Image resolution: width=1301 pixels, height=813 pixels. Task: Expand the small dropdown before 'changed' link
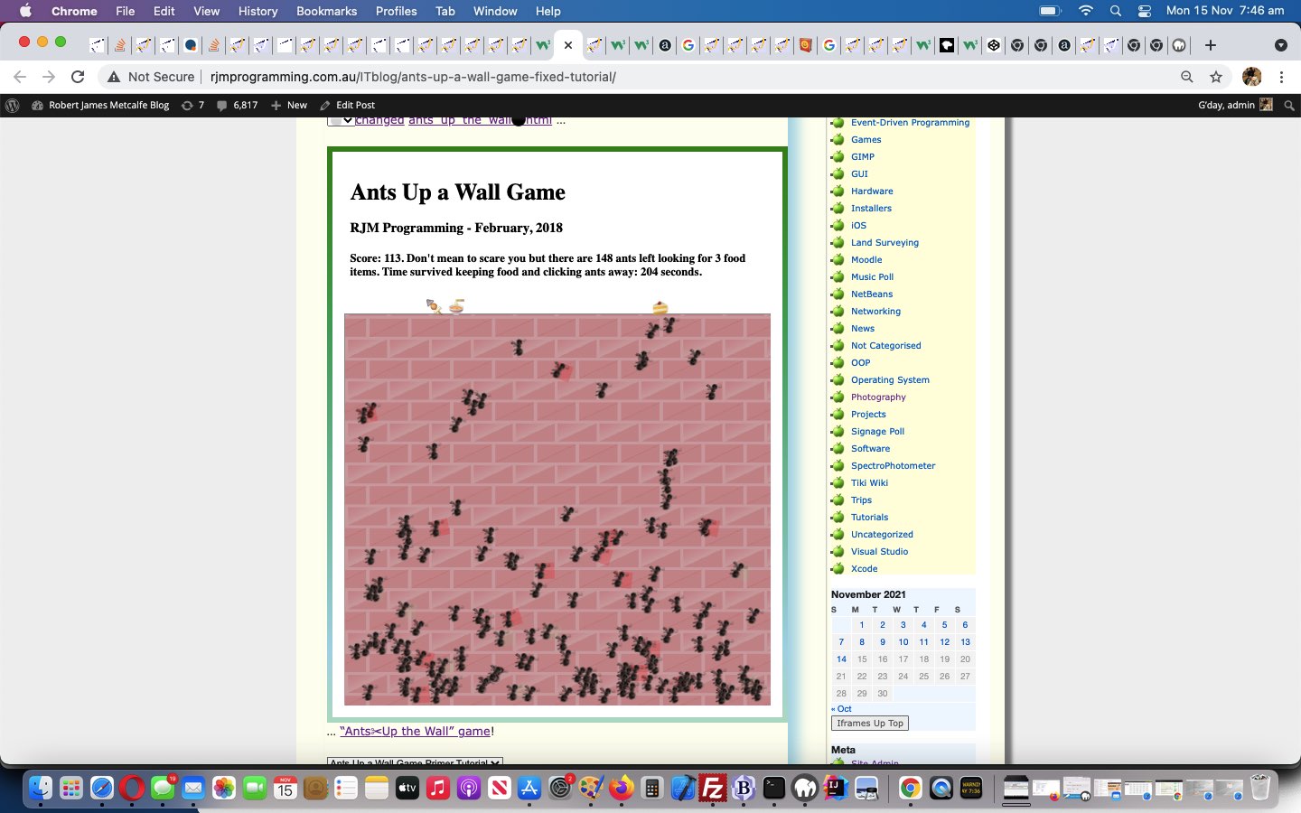(340, 120)
